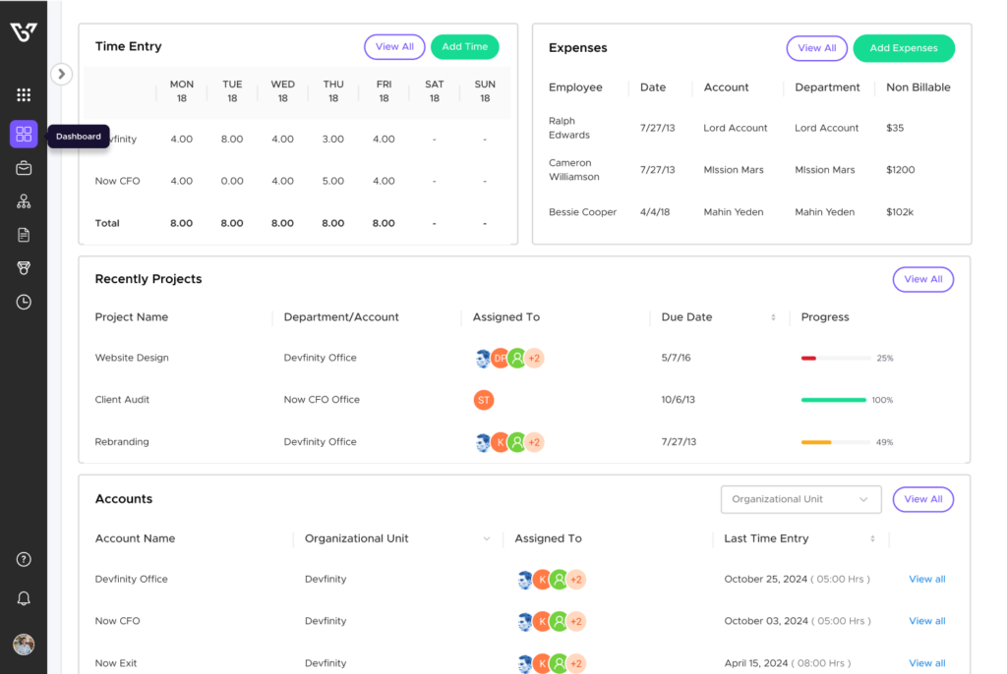This screenshot has width=1007, height=674.
Task: Click the award badge icon in sidebar
Action: pos(24,268)
